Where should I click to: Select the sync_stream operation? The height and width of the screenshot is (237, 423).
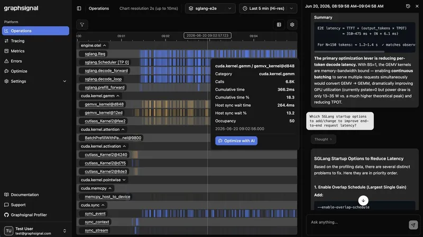coord(96,230)
